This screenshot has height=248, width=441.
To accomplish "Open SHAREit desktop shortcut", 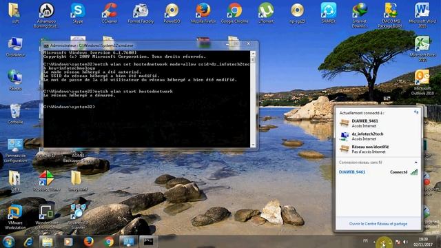I will coord(328,12).
